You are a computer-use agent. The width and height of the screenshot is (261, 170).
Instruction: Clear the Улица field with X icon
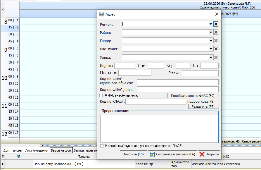(x=216, y=58)
